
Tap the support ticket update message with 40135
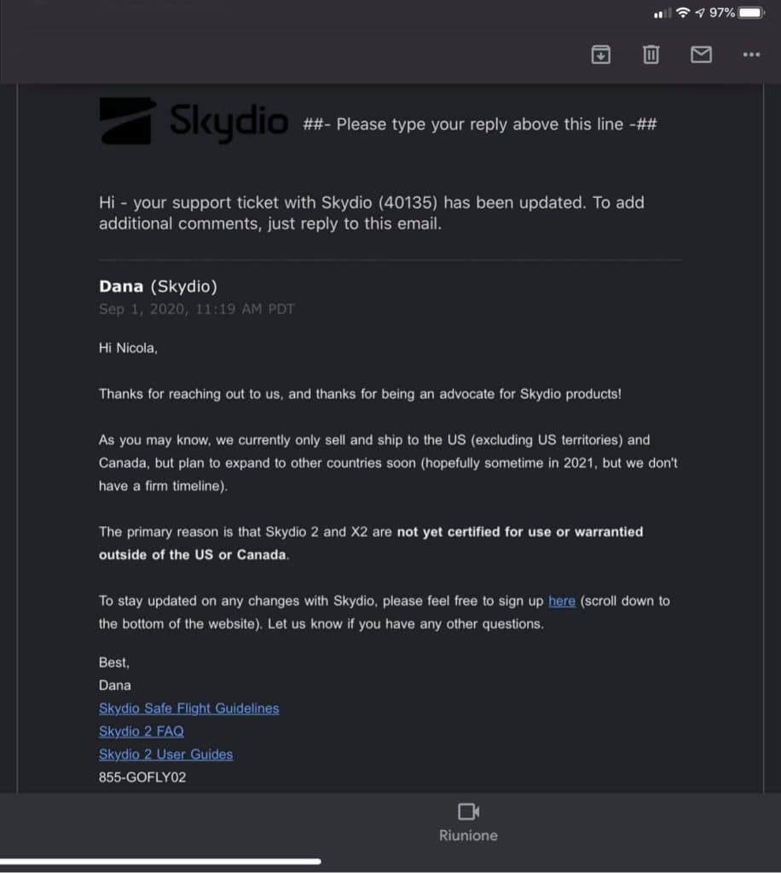[x=372, y=212]
